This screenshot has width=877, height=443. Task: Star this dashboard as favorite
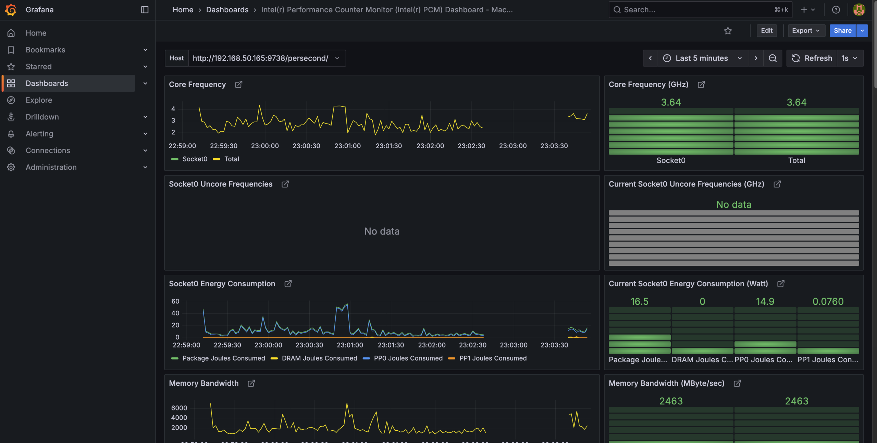728,31
